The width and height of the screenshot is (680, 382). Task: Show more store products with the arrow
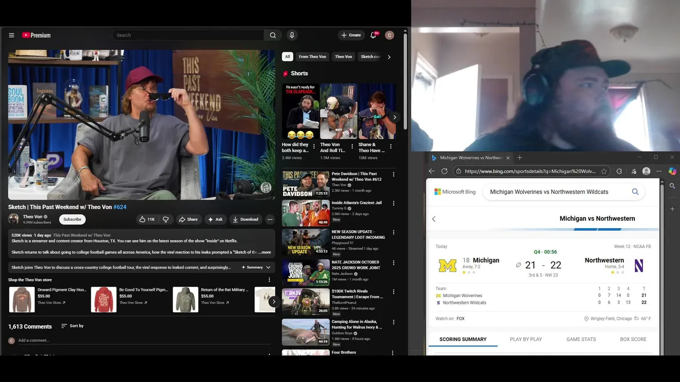(273, 301)
